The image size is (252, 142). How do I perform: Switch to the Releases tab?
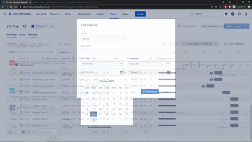[x=33, y=35]
